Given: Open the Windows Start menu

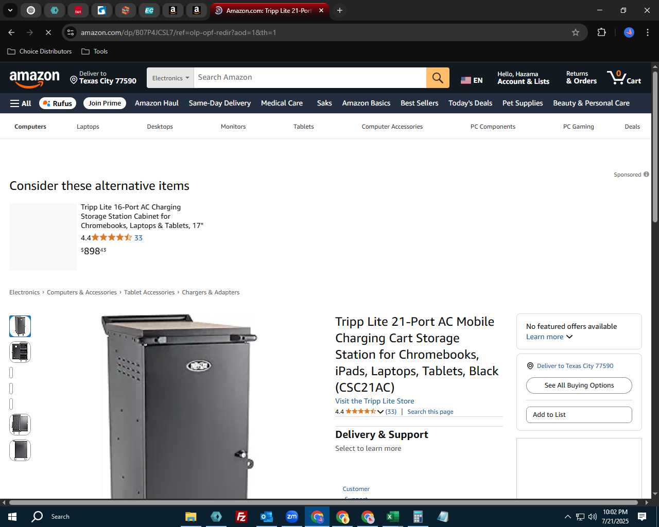Looking at the screenshot, I should pyautogui.click(x=12, y=517).
